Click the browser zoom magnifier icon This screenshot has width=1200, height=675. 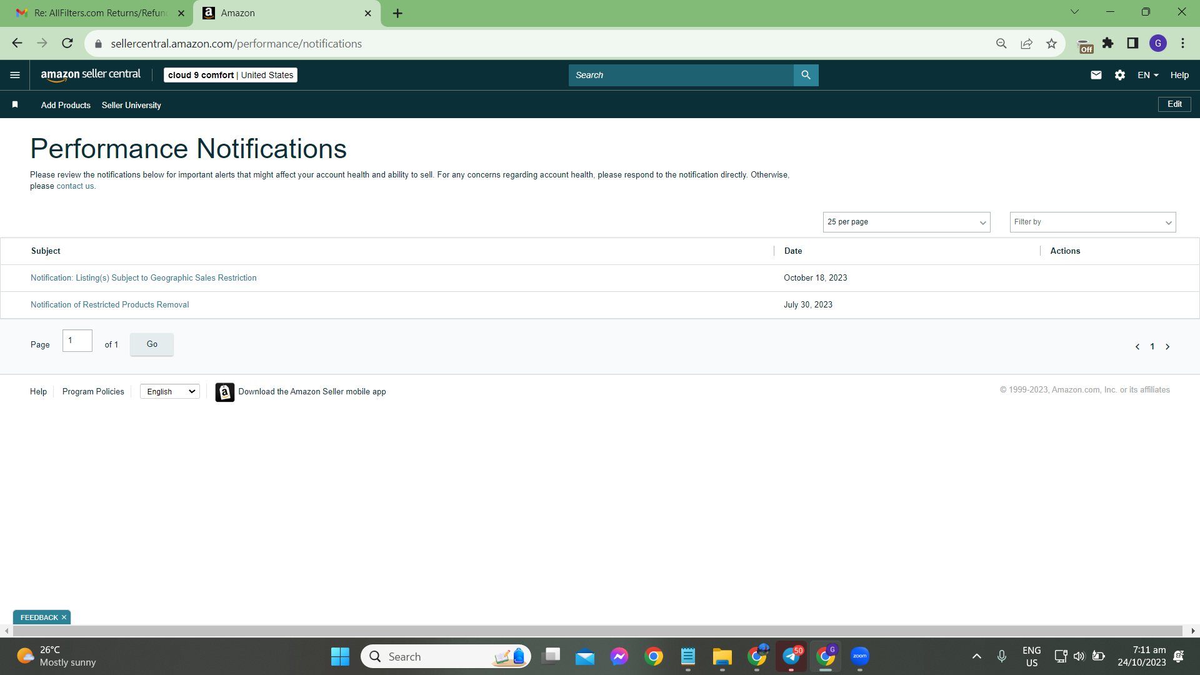[x=1001, y=43]
